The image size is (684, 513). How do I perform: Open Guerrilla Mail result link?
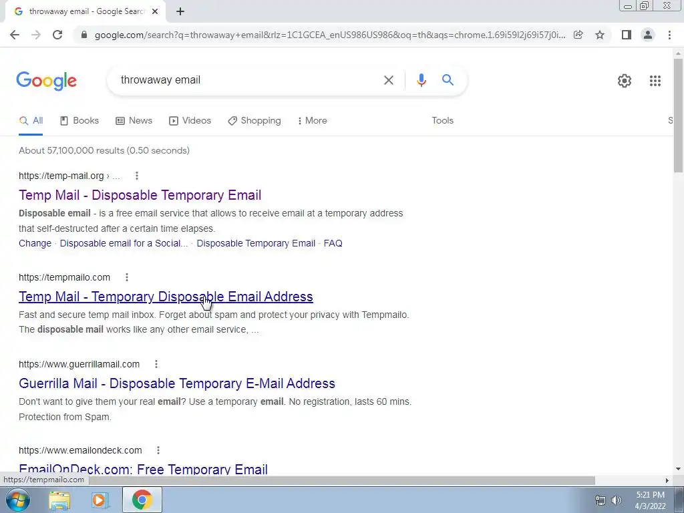point(176,383)
